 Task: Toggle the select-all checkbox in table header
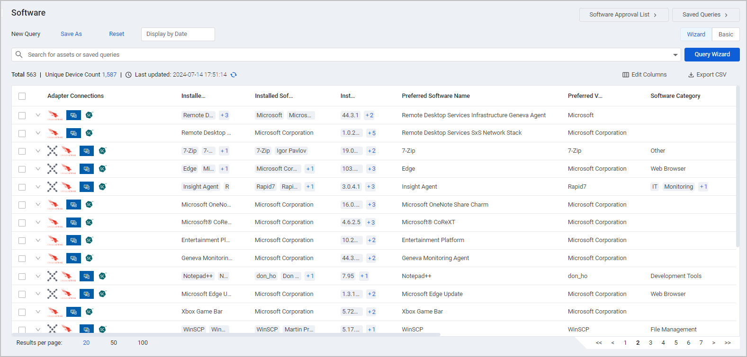point(22,96)
